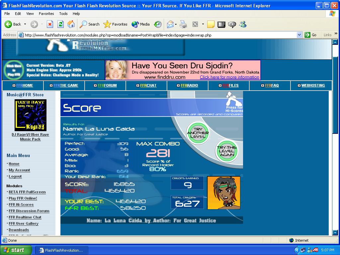The height and width of the screenshot is (255, 340).
Task: Open the FFR Hi-Scores sidebar link
Action: point(21,205)
